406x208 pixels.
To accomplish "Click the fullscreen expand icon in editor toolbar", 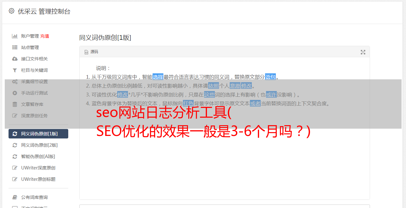I will [x=363, y=52].
